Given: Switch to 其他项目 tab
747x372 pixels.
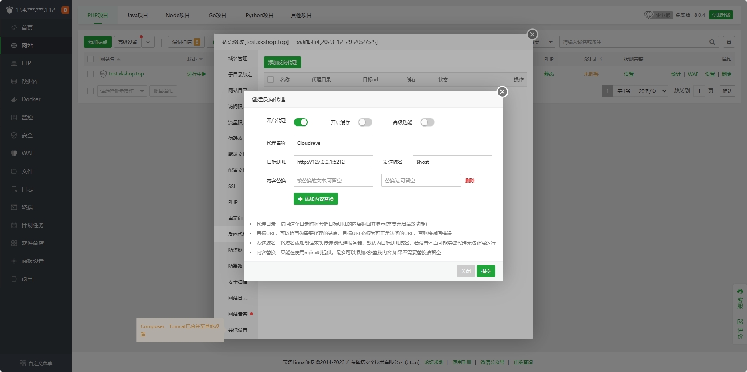Looking at the screenshot, I should pos(301,15).
